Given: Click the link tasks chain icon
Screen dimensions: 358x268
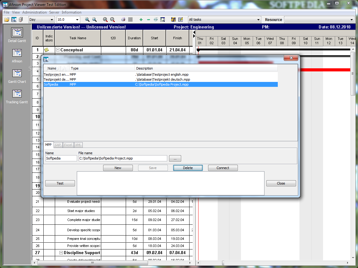Looking at the screenshot, I should 155,19.
